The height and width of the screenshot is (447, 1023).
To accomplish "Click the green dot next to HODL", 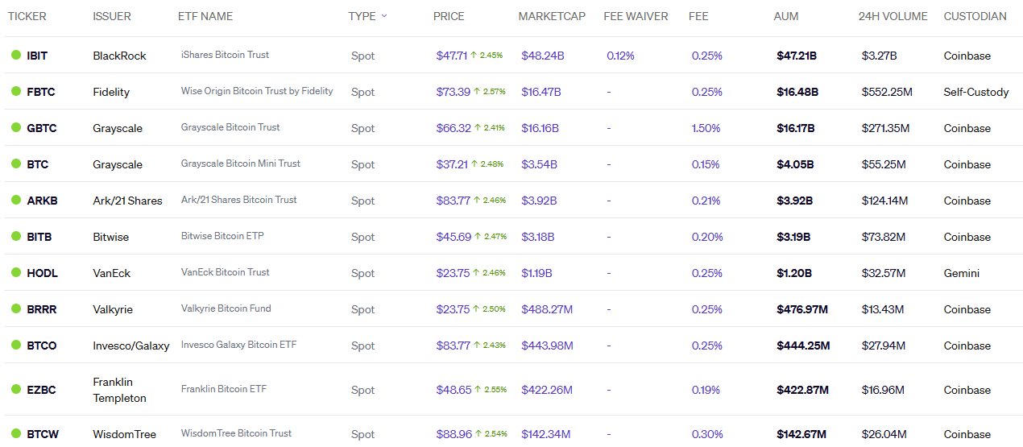I will [15, 272].
